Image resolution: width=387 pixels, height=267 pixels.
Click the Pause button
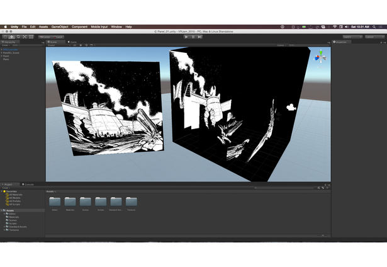point(193,37)
